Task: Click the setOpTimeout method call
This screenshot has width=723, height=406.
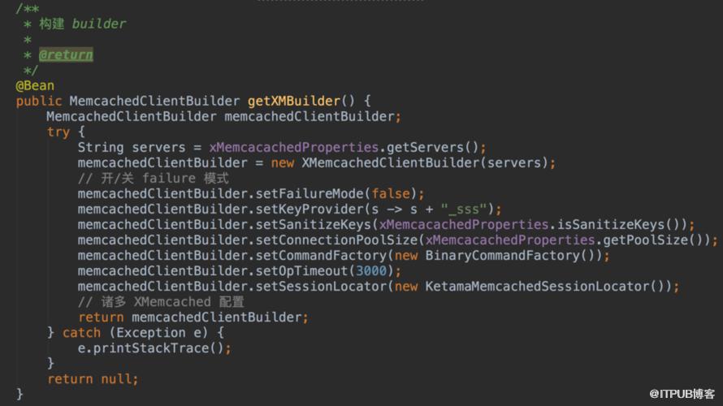Action: 301,271
